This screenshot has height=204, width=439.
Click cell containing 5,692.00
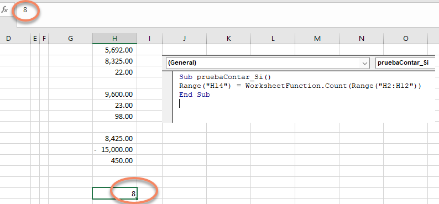114,50
